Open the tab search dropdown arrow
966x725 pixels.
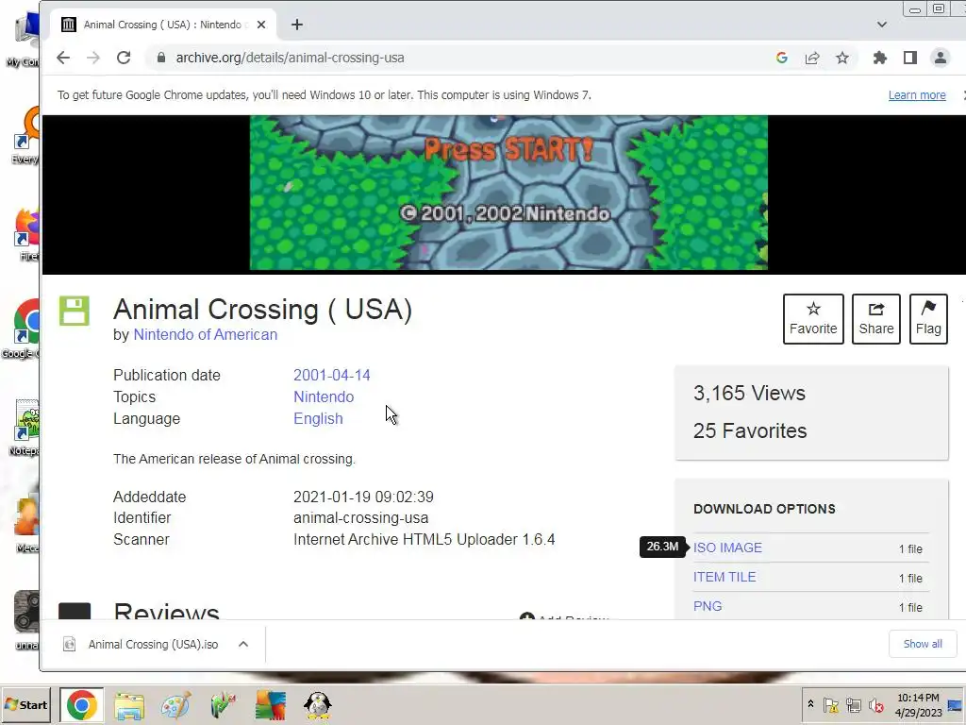(882, 25)
